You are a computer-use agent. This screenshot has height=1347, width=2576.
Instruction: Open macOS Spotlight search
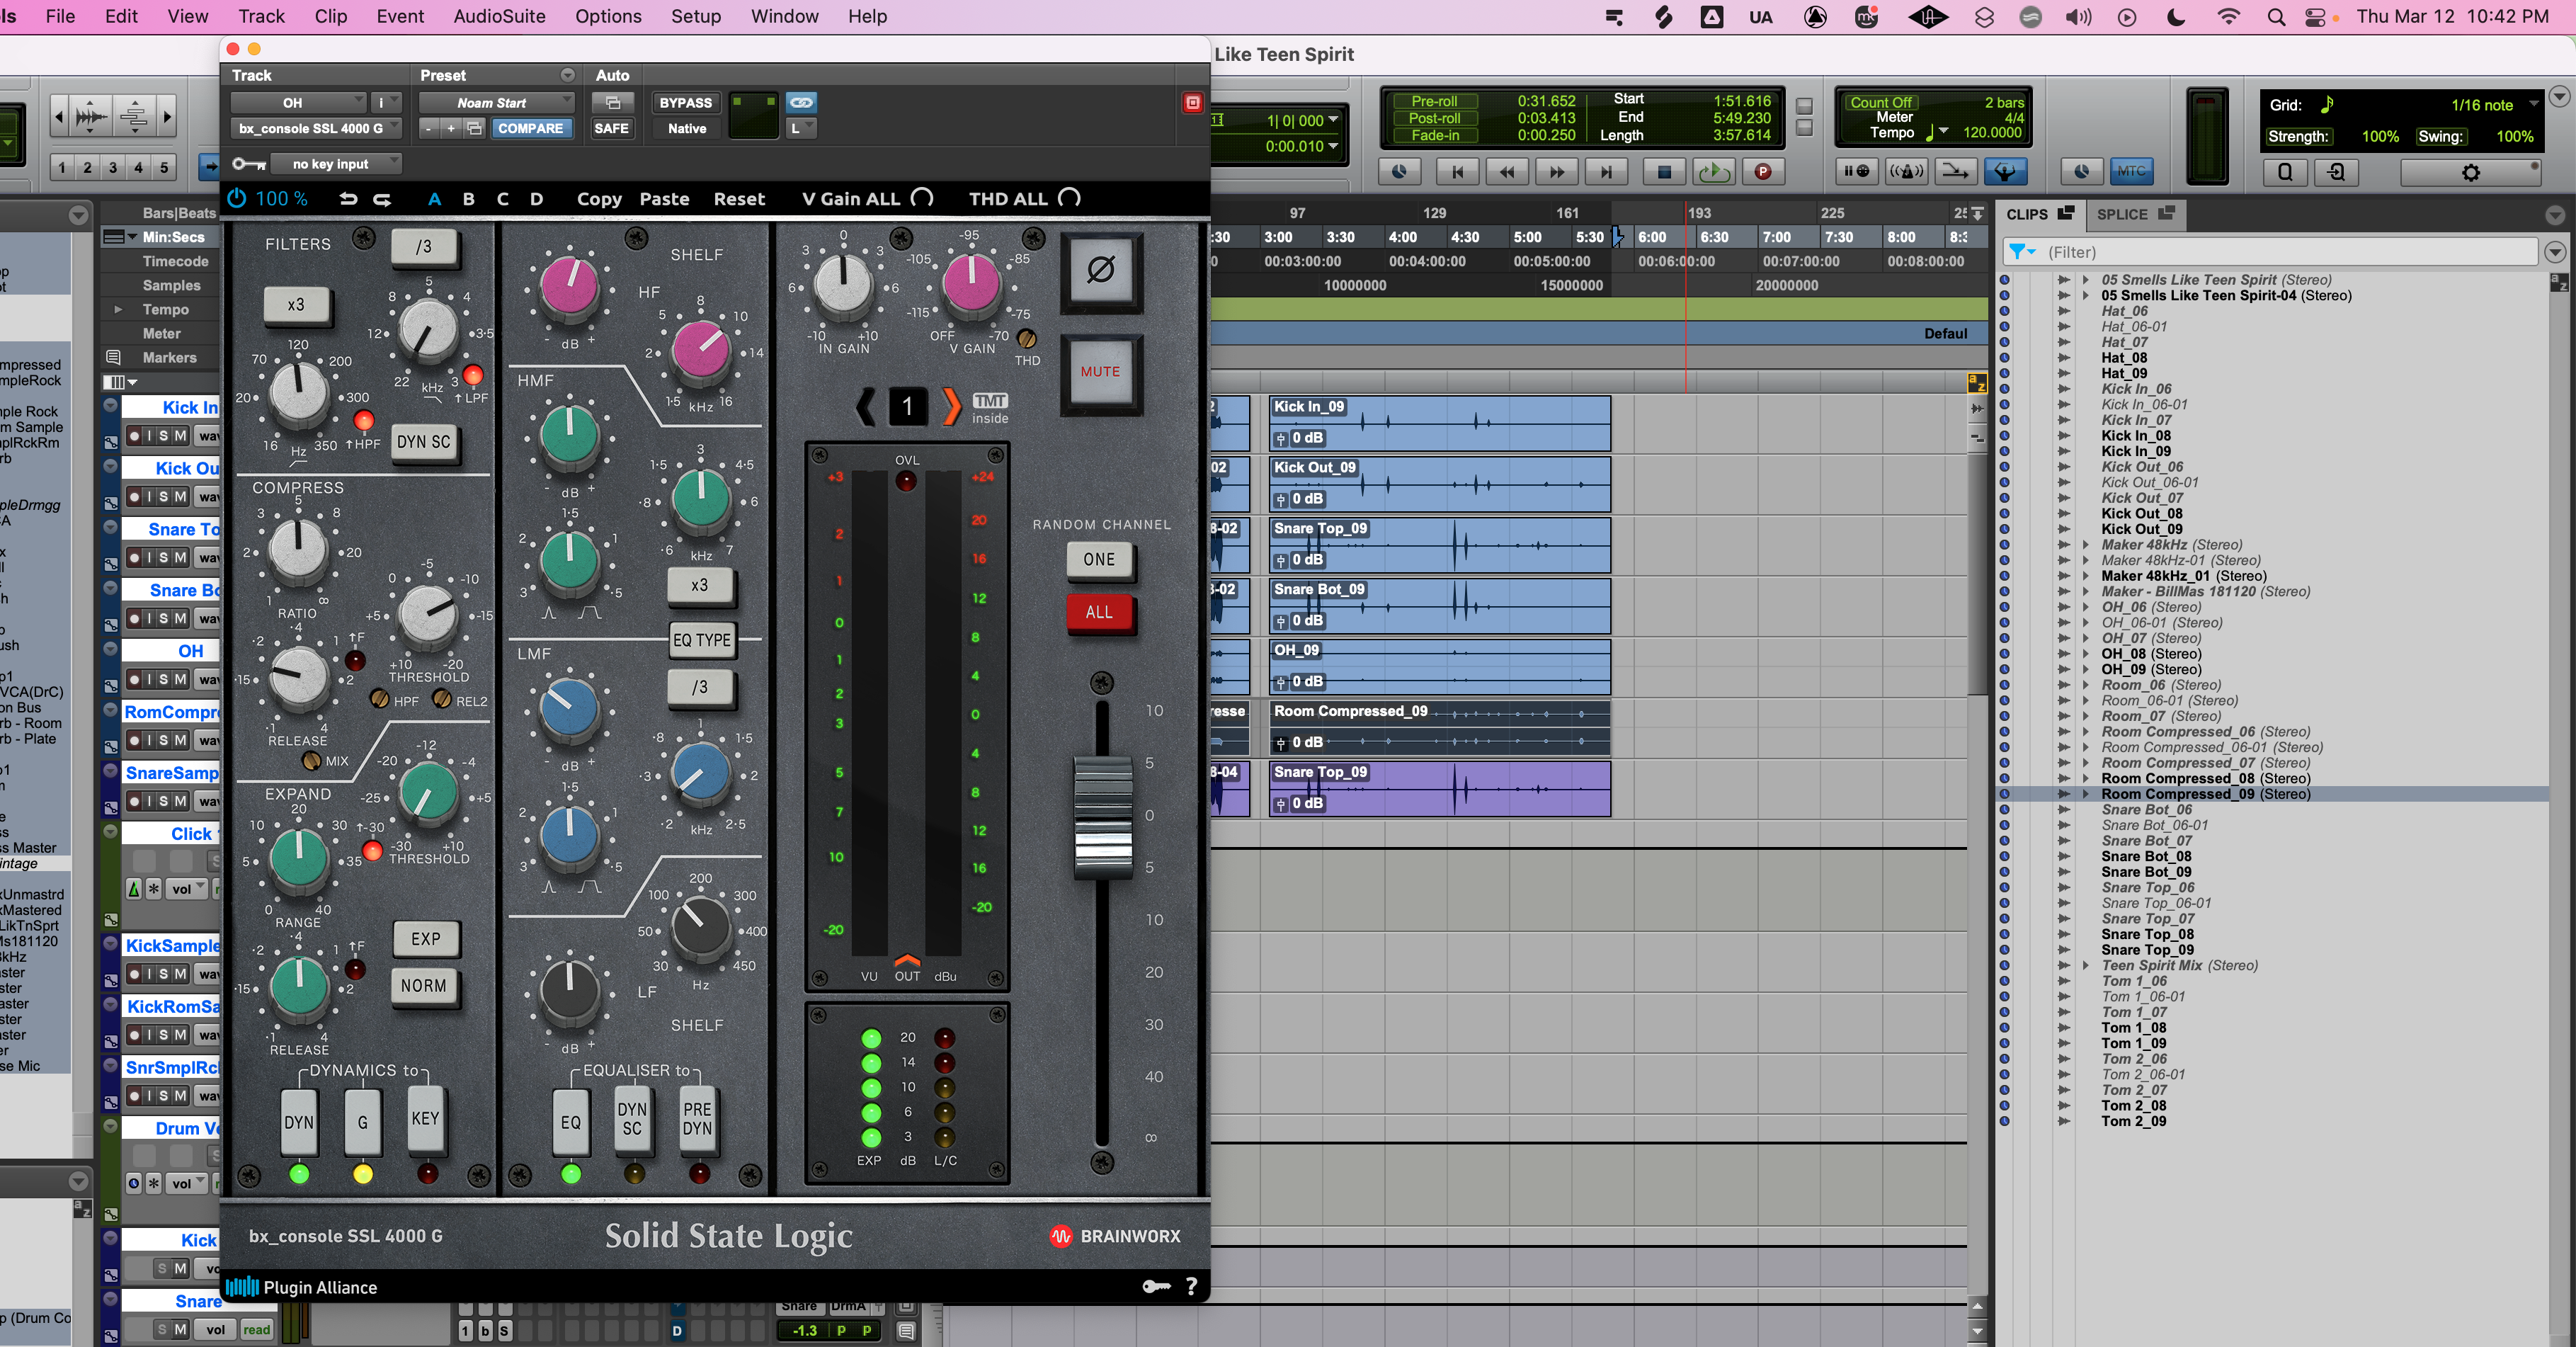2276,17
